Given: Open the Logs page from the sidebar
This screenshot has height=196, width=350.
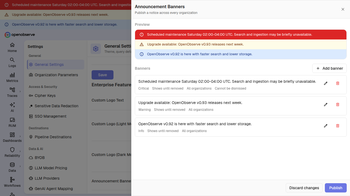Looking at the screenshot, I should [12, 62].
